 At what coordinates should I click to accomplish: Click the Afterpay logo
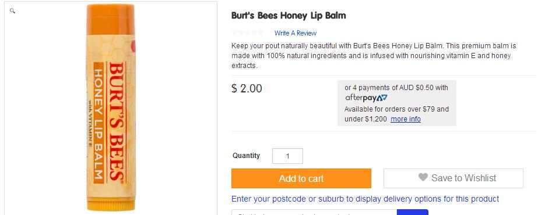366,98
